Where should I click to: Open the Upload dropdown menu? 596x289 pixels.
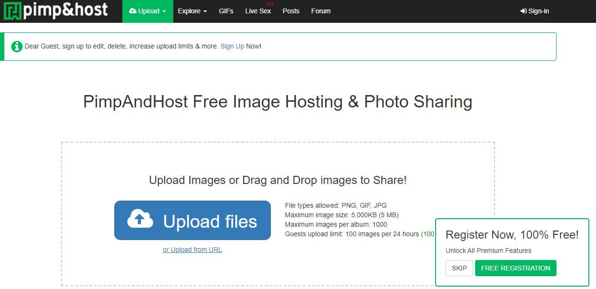[148, 11]
